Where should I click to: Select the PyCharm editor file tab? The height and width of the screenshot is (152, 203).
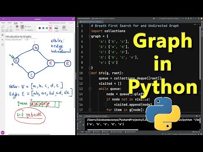click(91, 22)
